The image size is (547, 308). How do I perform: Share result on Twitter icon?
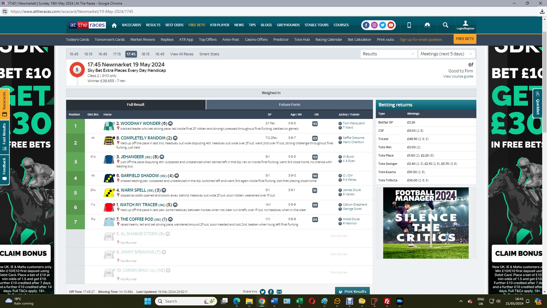point(263,291)
